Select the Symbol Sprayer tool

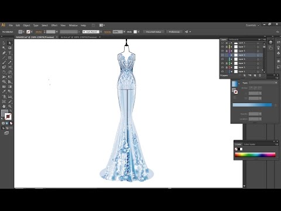(4, 97)
